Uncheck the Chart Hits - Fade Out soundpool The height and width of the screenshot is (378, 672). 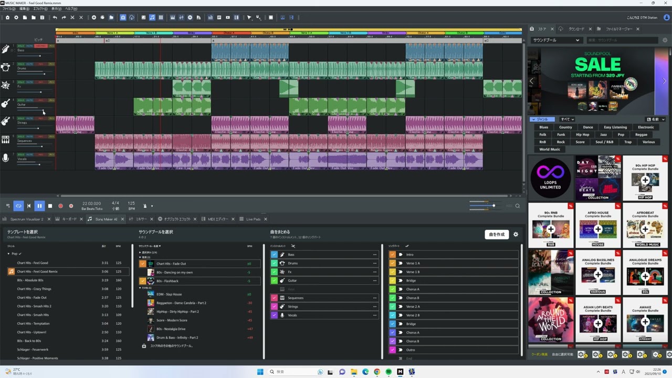click(142, 264)
